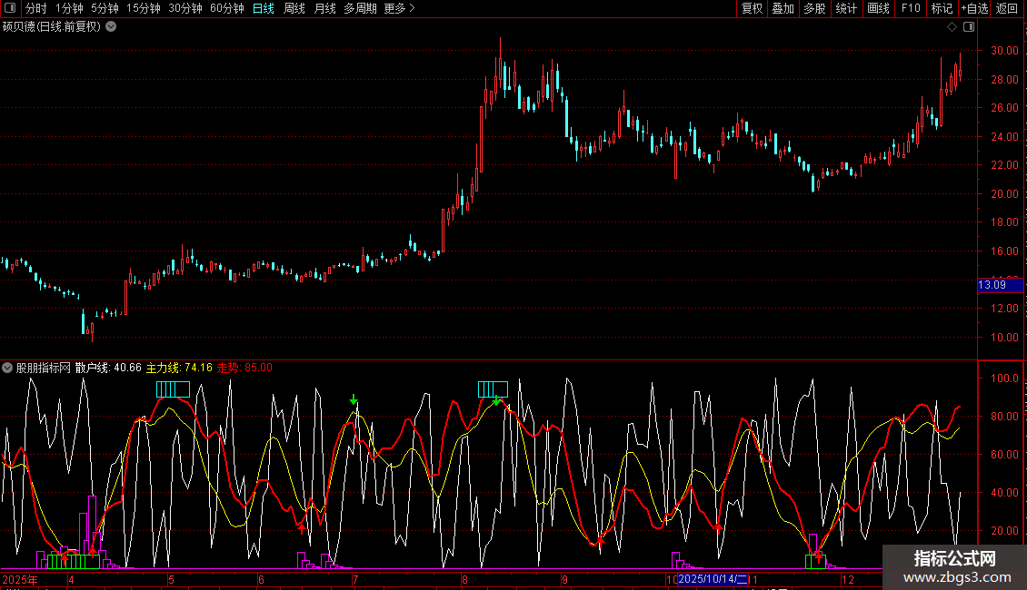Open the 多股 multi-stock view
This screenshot has height=590, width=1027.
(814, 8)
